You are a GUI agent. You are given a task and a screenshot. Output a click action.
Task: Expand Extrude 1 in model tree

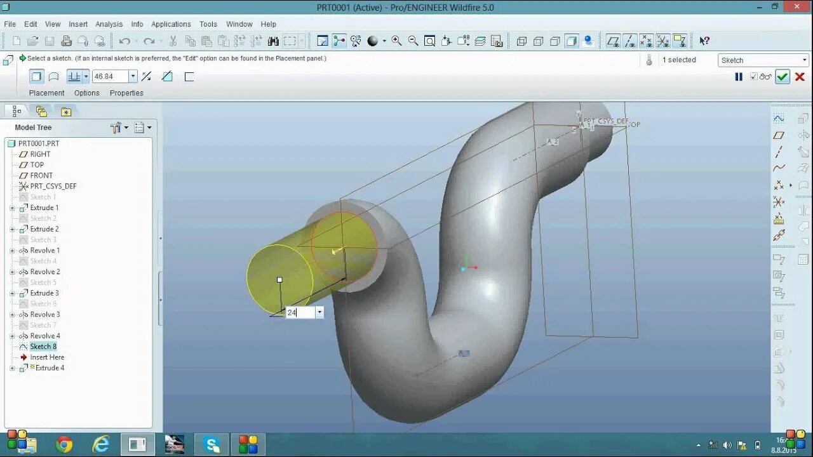pyautogui.click(x=12, y=208)
